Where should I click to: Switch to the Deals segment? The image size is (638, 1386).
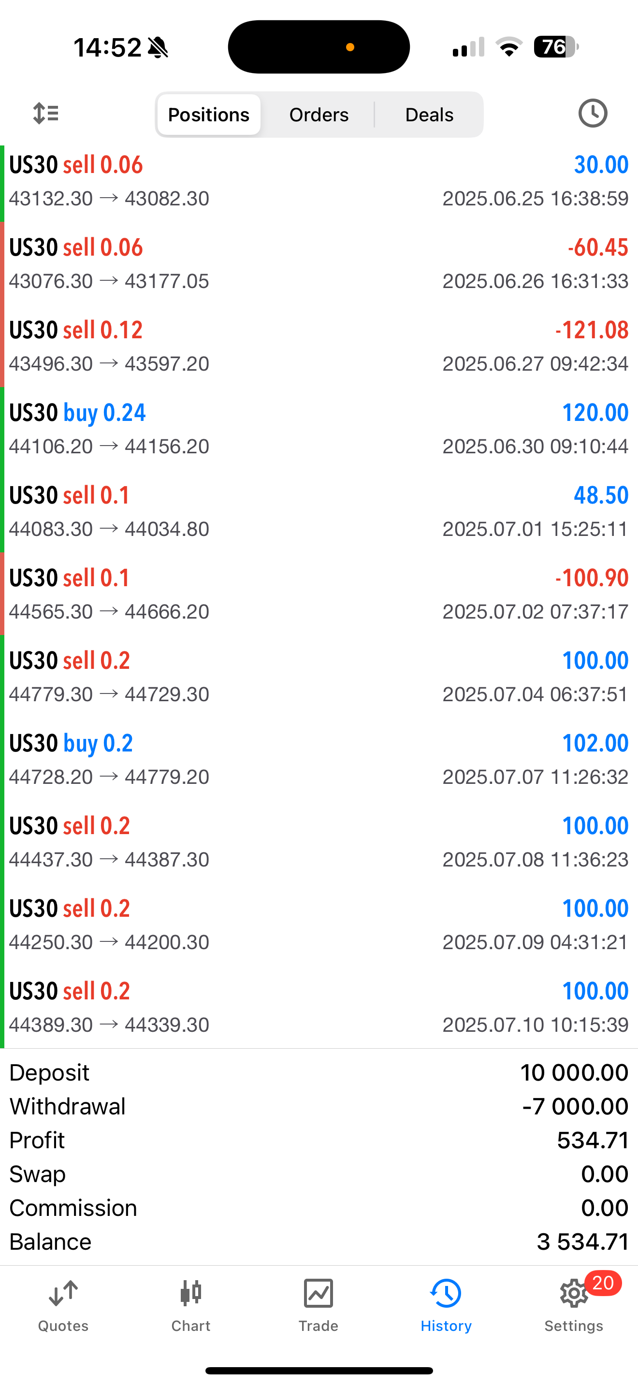point(429,115)
